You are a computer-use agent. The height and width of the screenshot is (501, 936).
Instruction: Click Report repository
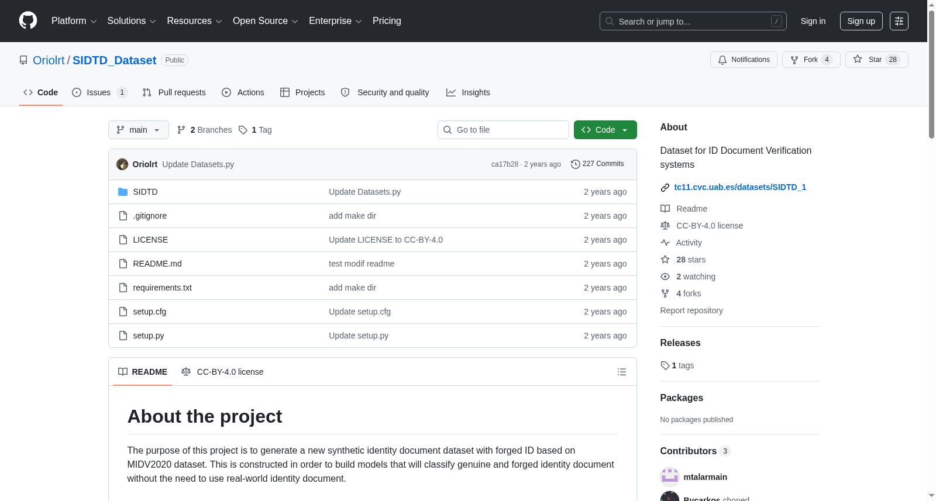(x=691, y=310)
